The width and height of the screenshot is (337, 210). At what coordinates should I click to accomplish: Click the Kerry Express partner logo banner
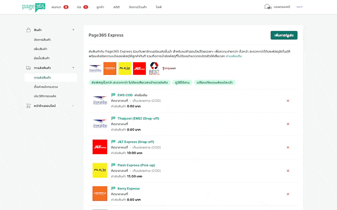click(x=110, y=68)
